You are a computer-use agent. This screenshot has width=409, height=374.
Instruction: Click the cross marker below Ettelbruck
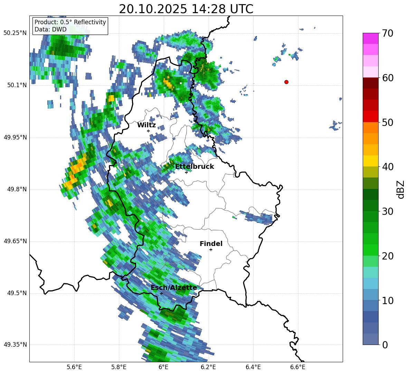coord(186,172)
